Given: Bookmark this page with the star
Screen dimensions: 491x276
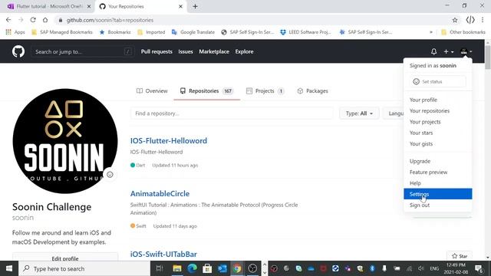Looking at the screenshot, I should click(x=455, y=20).
